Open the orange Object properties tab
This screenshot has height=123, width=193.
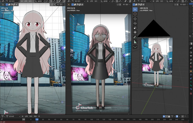point(191,71)
